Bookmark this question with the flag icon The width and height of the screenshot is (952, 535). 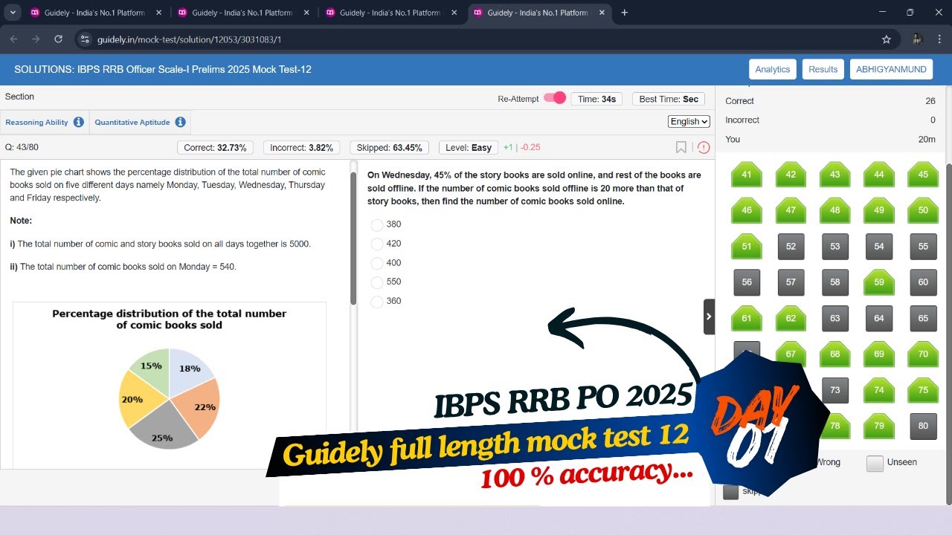coord(681,147)
